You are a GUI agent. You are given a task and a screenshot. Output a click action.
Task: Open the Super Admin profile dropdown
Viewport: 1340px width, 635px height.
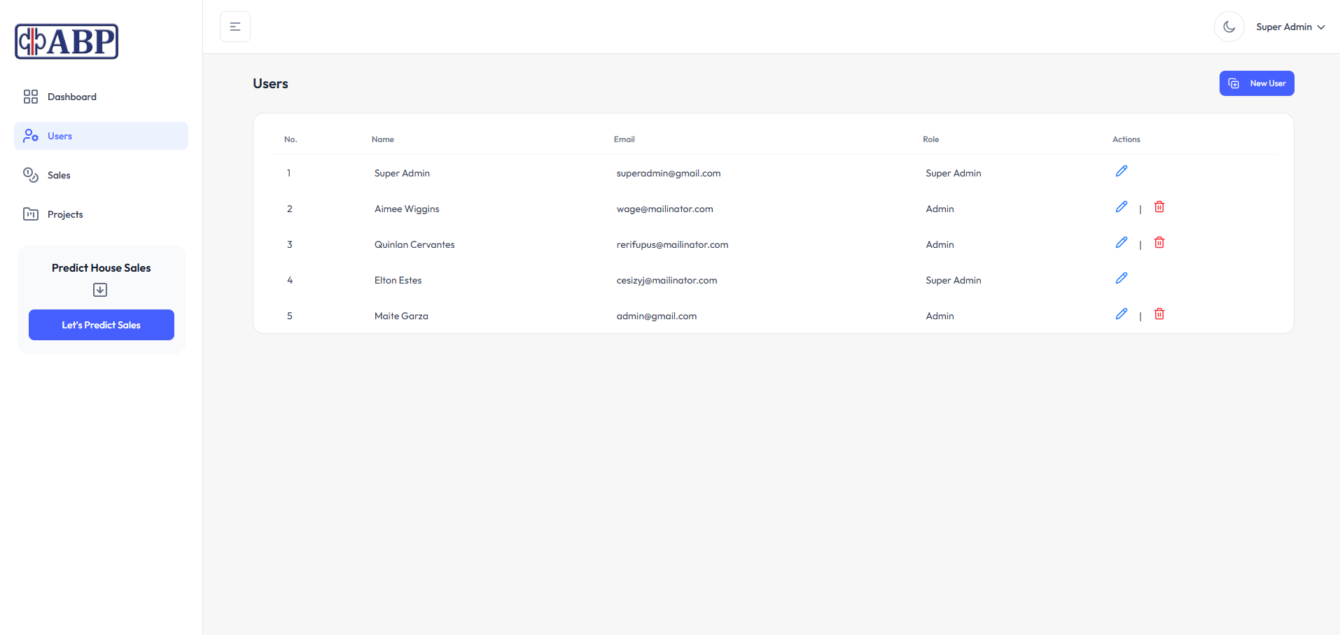tap(1290, 27)
